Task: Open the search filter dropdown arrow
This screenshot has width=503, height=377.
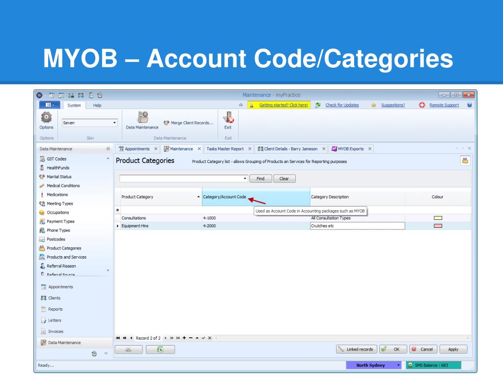Action: click(x=245, y=179)
